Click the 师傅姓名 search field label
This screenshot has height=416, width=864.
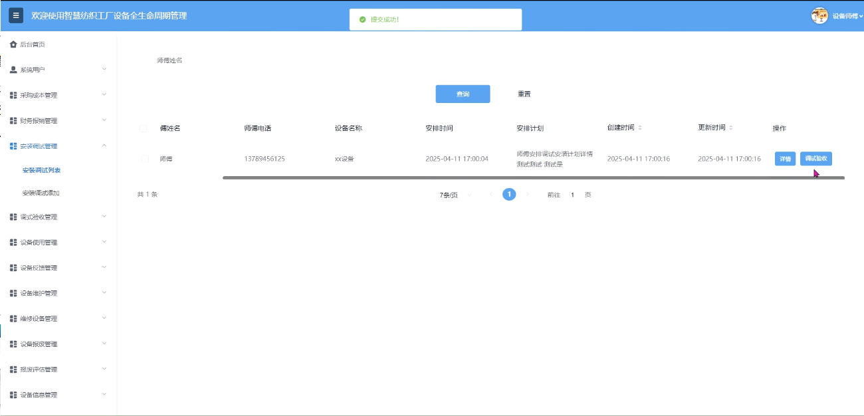tap(169, 60)
